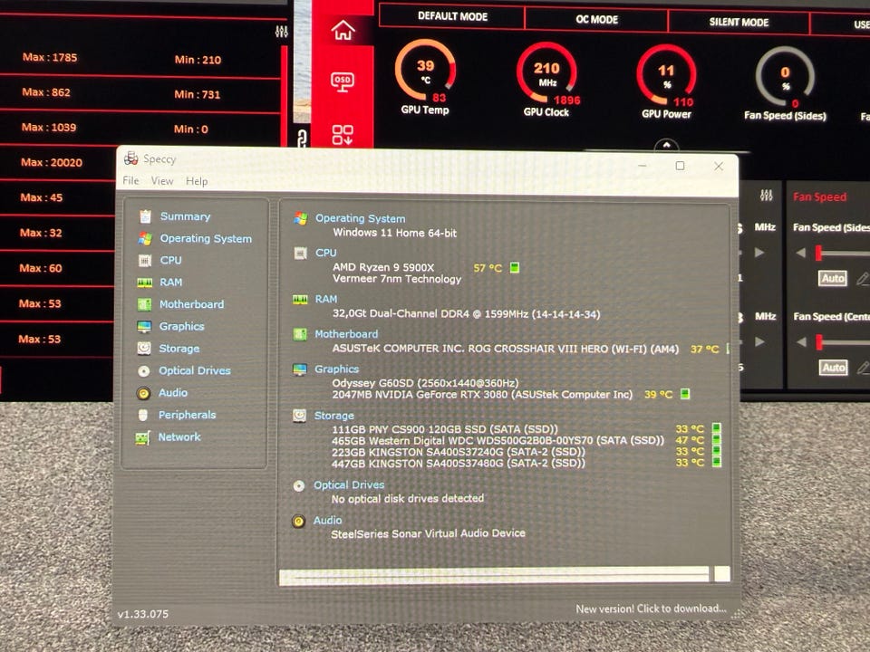Click CPU temperature 57 °C reading
Screen dimensions: 870x652
click(x=488, y=268)
